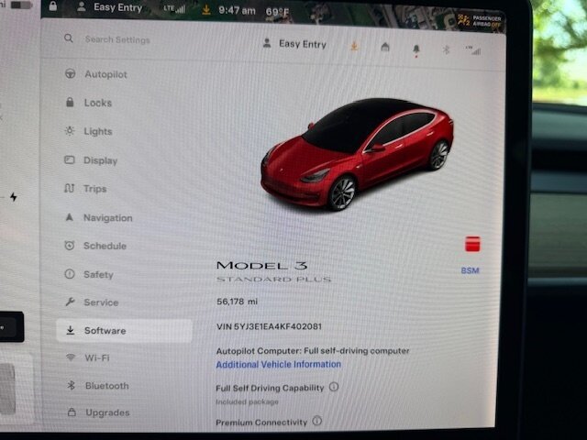587x440 pixels.
Task: Open the HomeLink garage icon
Action: click(x=385, y=48)
